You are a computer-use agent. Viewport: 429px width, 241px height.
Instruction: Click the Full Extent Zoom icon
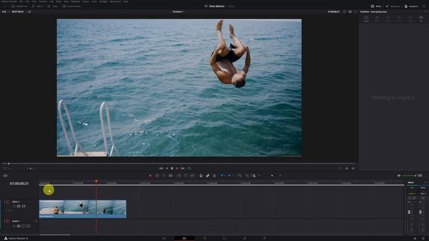coord(240,175)
